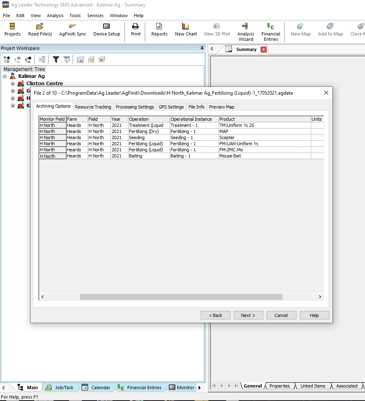Image resolution: width=365 pixels, height=401 pixels.
Task: Cancel the file import dialog
Action: click(x=281, y=315)
